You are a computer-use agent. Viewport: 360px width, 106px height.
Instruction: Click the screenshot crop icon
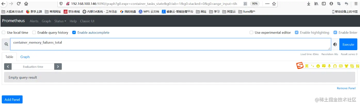point(339,4)
